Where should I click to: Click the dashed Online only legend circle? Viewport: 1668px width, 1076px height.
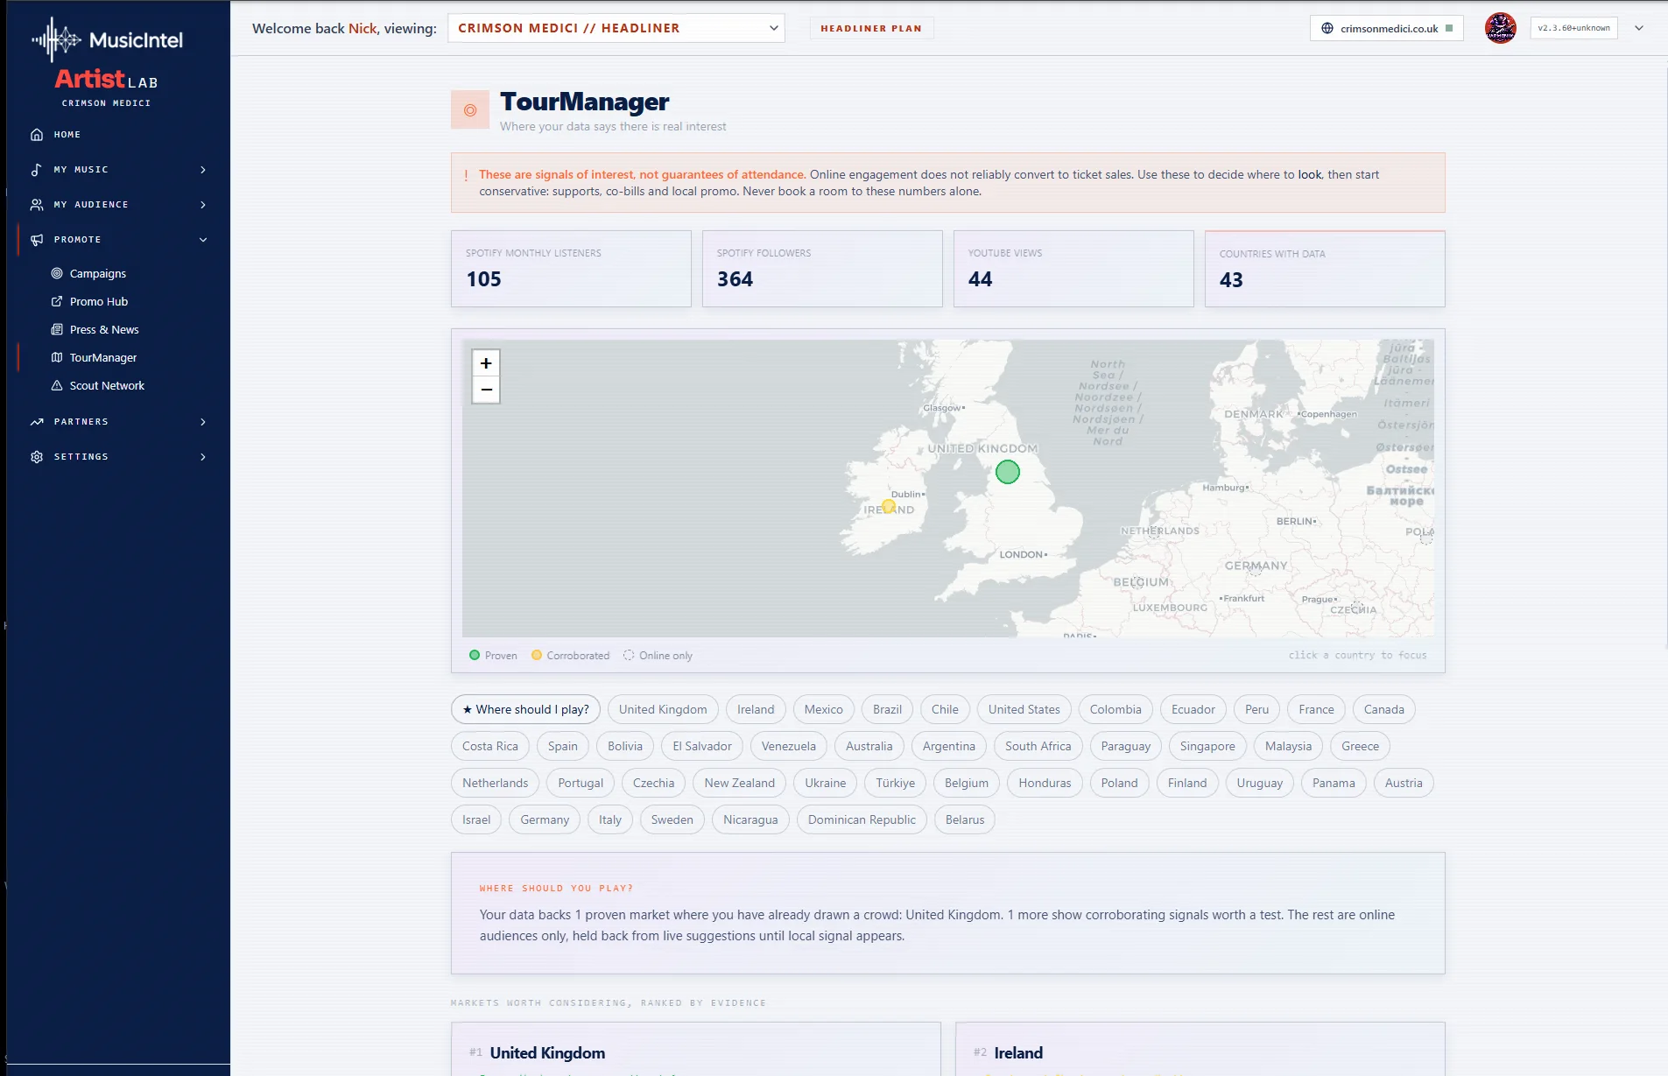pyautogui.click(x=629, y=655)
